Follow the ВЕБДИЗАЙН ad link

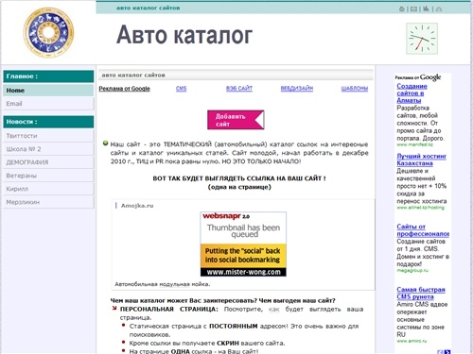click(x=297, y=89)
